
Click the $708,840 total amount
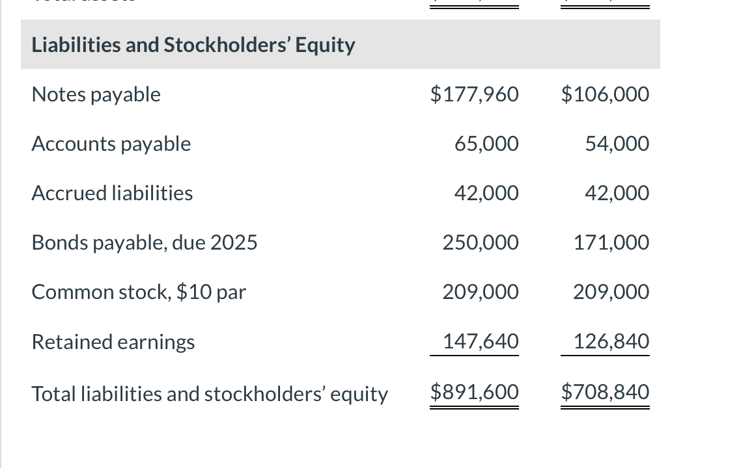pos(605,392)
